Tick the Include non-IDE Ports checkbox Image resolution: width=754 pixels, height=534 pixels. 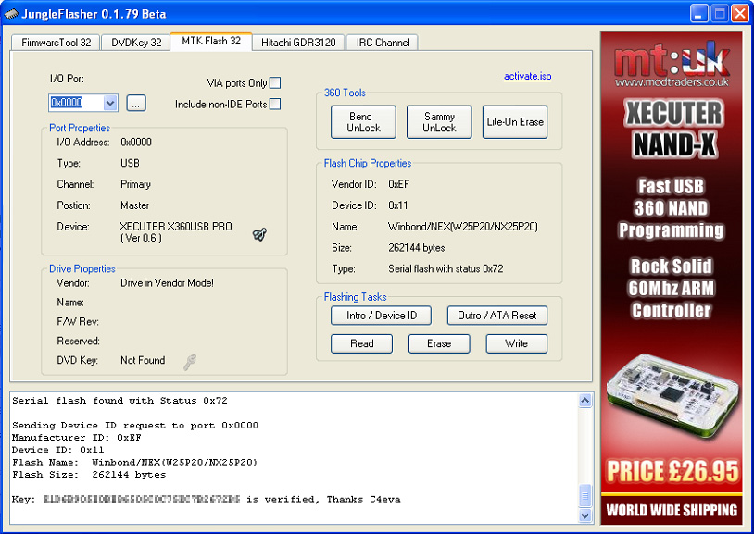tap(275, 104)
